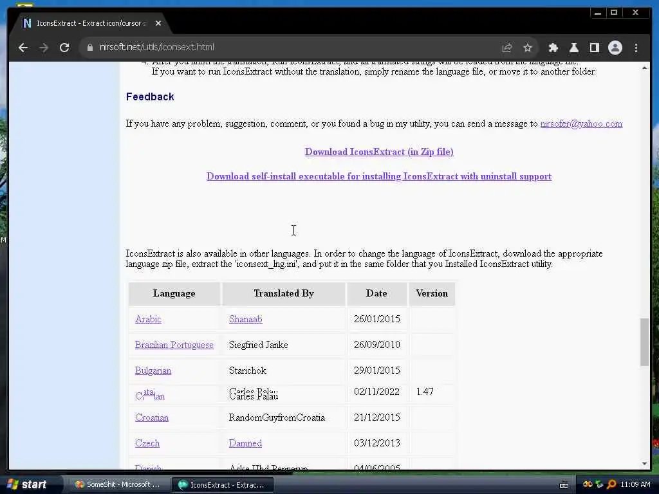
Task: Open Bulgarian language link
Action: pyautogui.click(x=153, y=370)
